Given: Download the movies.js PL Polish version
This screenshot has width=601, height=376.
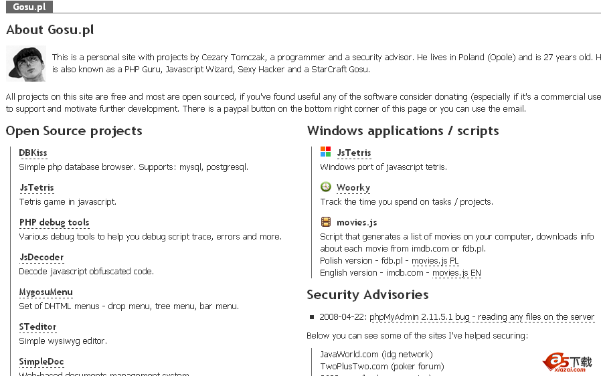Looking at the screenshot, I should (435, 261).
